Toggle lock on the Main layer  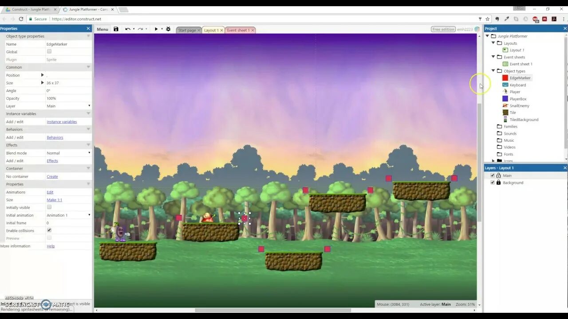(x=498, y=175)
